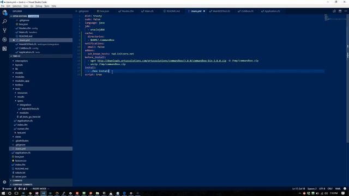
Task: Open the Source Control view icon
Action: (4, 30)
